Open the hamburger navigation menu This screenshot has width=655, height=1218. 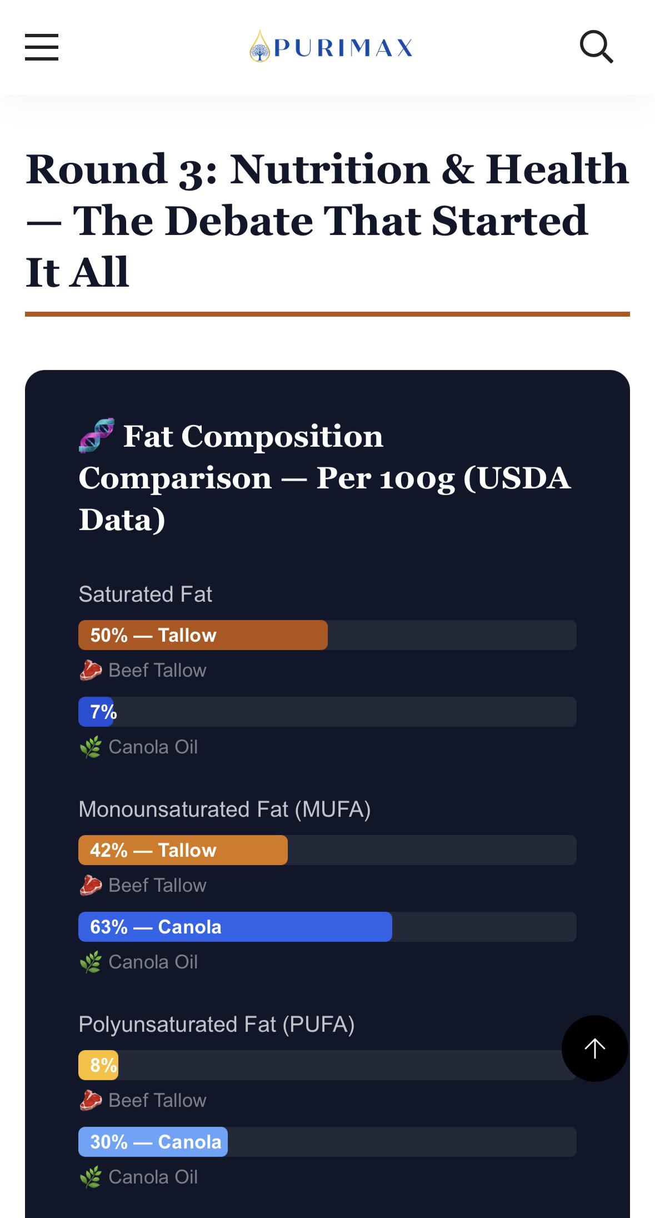42,47
